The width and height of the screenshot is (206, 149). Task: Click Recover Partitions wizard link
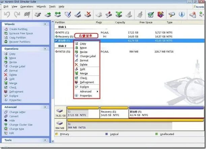pos(20,42)
